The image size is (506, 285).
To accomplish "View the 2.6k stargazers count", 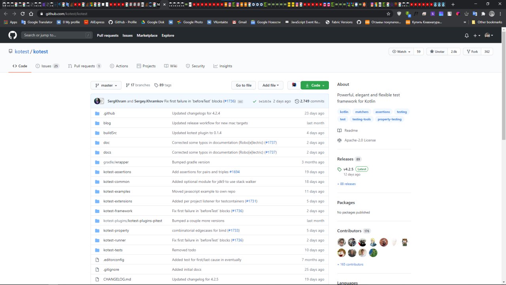I will [454, 51].
